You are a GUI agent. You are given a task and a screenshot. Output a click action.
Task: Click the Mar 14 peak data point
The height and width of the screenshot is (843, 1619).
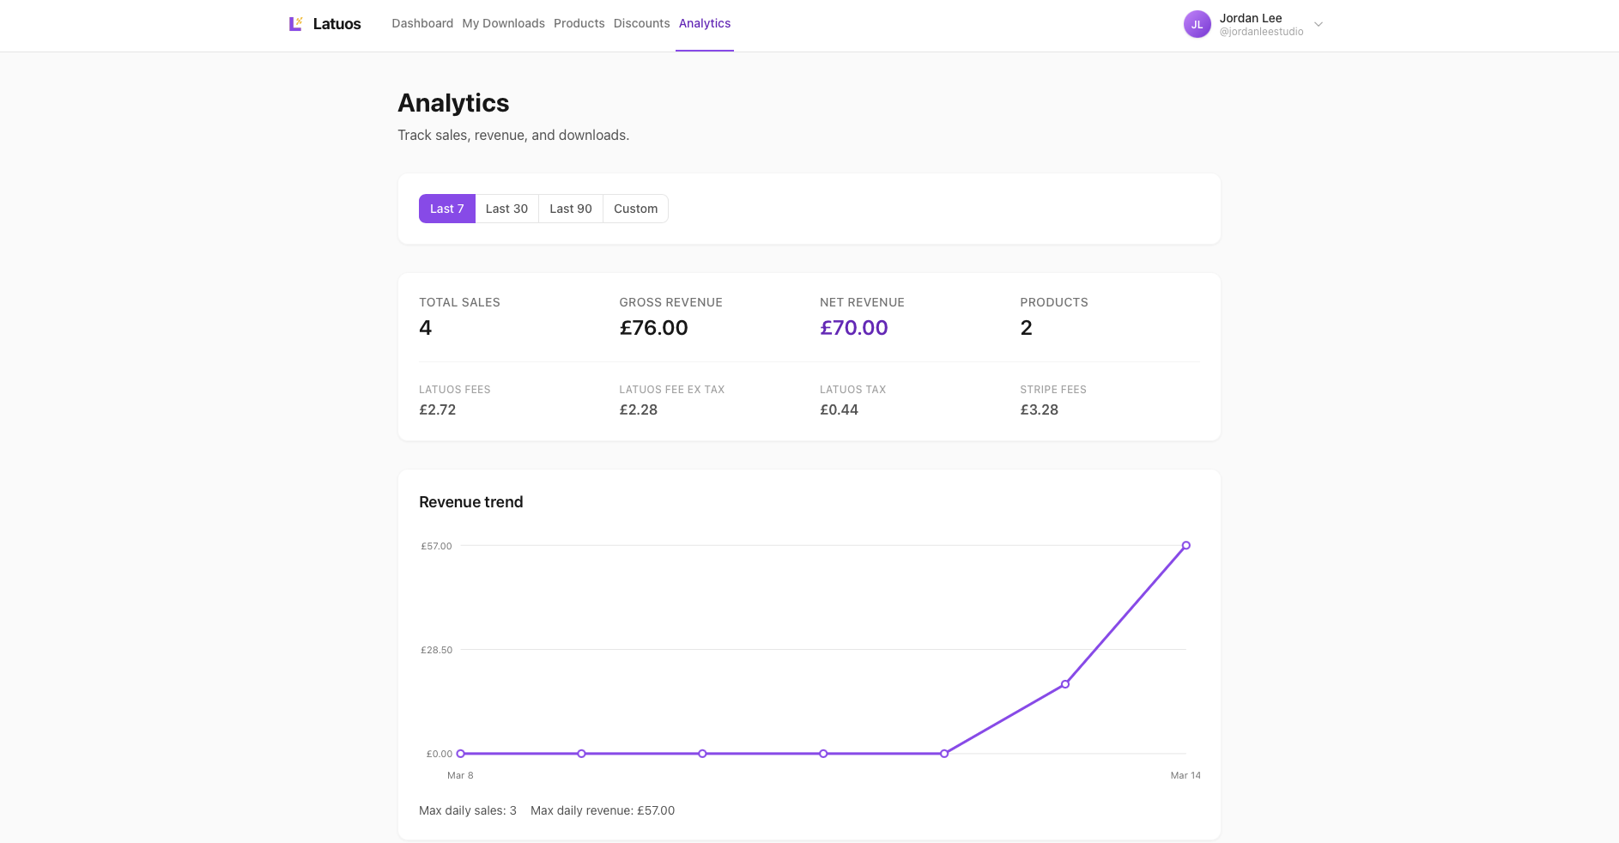click(x=1185, y=545)
